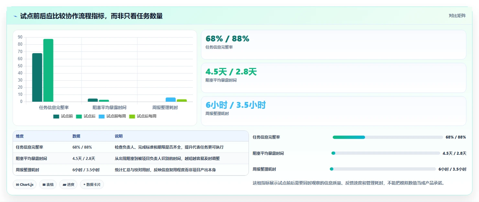The height and width of the screenshot is (202, 479).
Task: Toggle the blue 试点前每周 legend swatch
Action: 102,116
